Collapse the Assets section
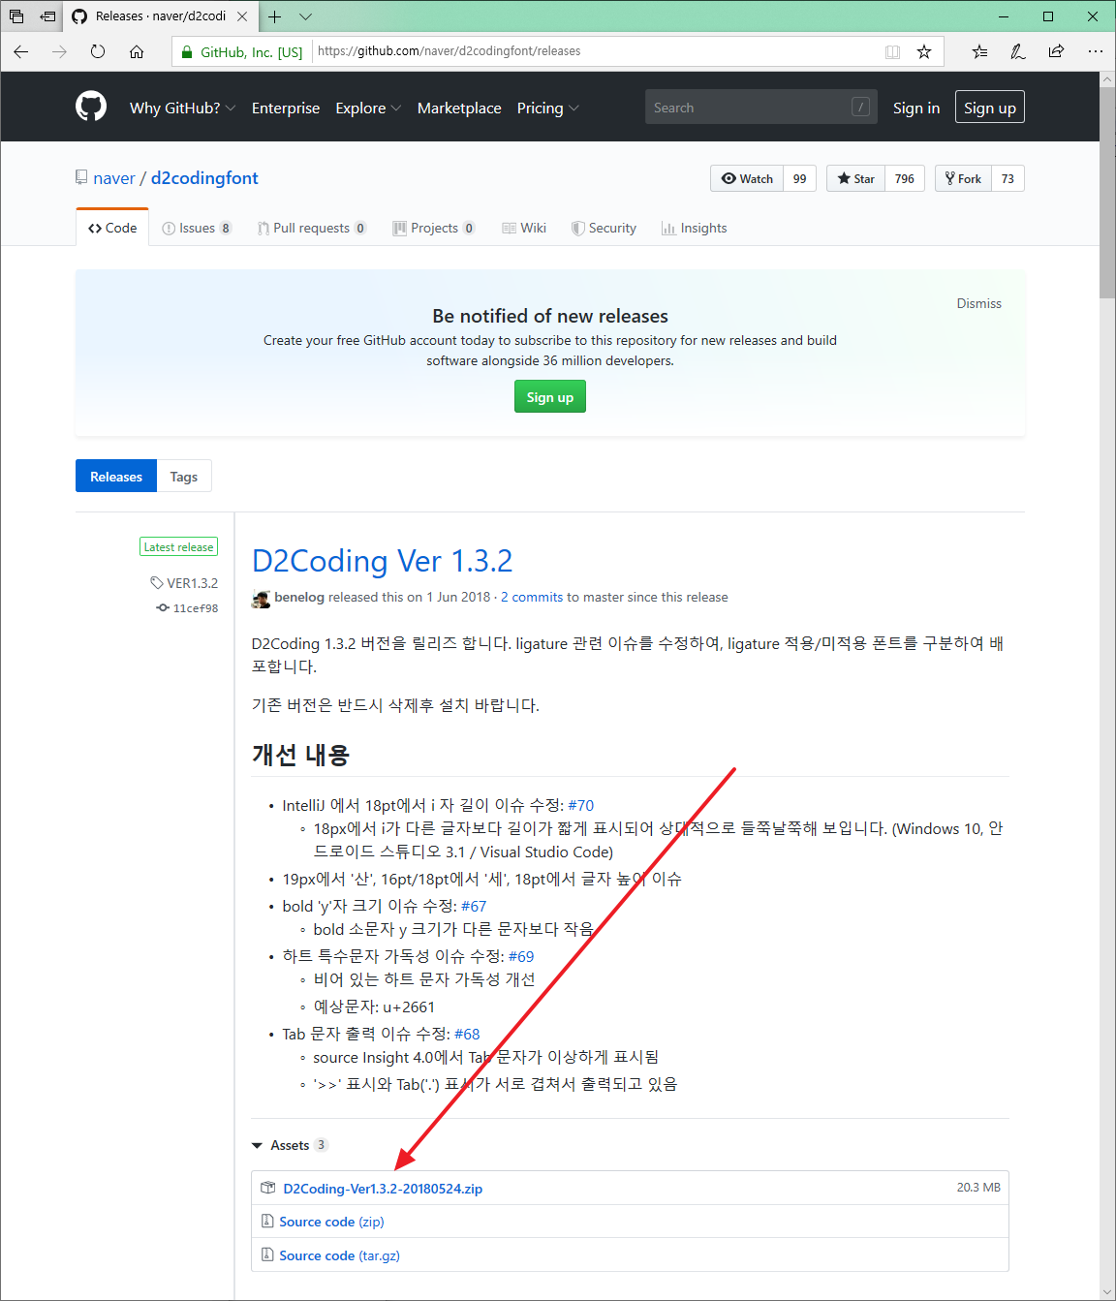The height and width of the screenshot is (1301, 1116). point(290,1145)
